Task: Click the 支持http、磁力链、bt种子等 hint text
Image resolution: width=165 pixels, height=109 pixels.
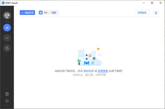Action: [x=89, y=75]
